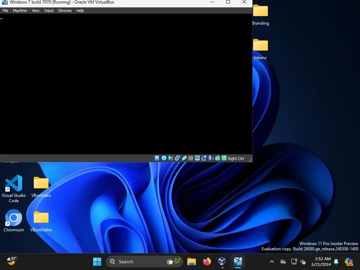This screenshot has height=270, width=360.
Task: Select the Branding folder on desktop
Action: coord(261,15)
